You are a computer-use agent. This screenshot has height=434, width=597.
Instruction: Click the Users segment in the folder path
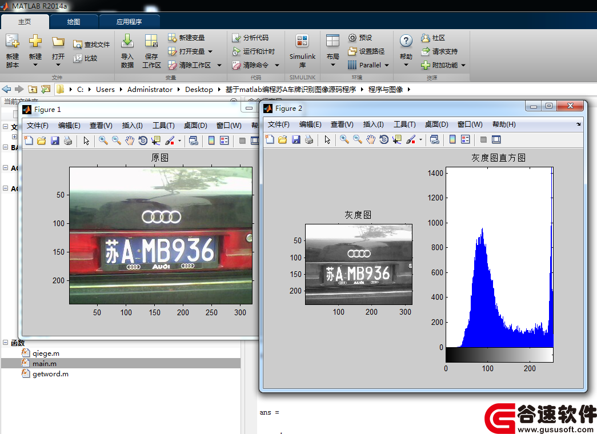[x=106, y=90]
